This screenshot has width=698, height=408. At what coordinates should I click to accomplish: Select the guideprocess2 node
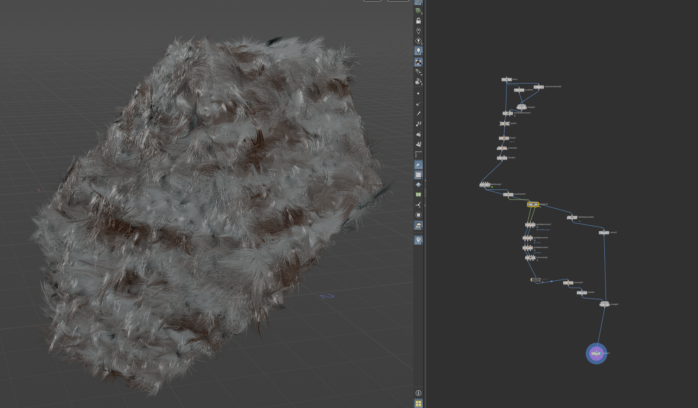528,248
